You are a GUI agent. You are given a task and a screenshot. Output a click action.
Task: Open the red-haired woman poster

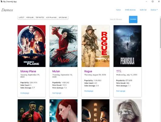(x=63, y=110)
